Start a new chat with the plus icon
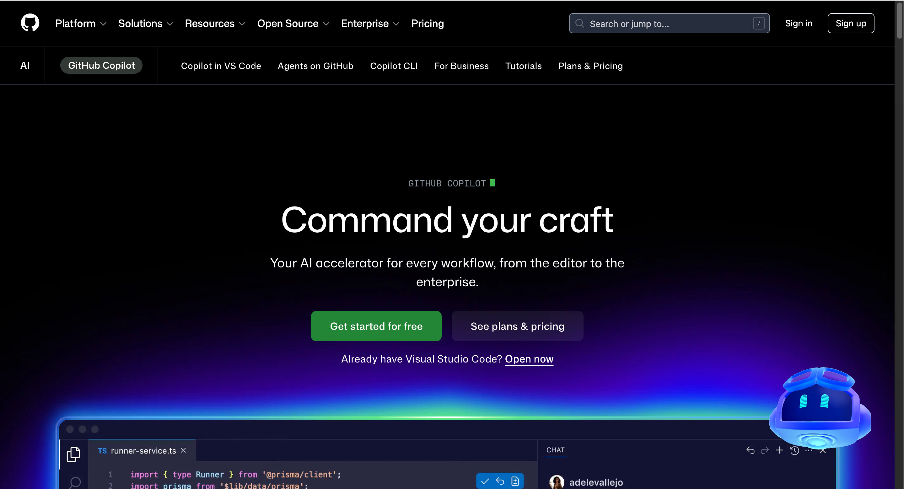This screenshot has height=489, width=904. pos(779,450)
